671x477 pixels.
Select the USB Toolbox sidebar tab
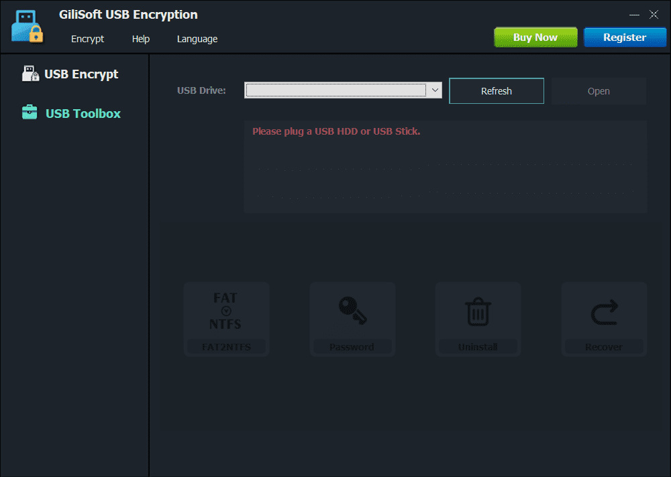pyautogui.click(x=71, y=113)
